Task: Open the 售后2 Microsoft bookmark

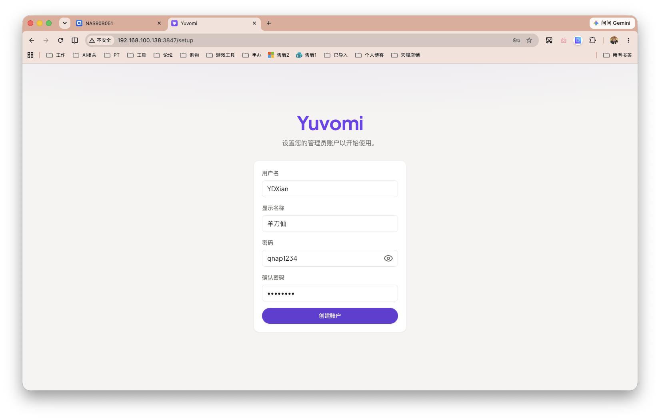Action: pos(279,55)
